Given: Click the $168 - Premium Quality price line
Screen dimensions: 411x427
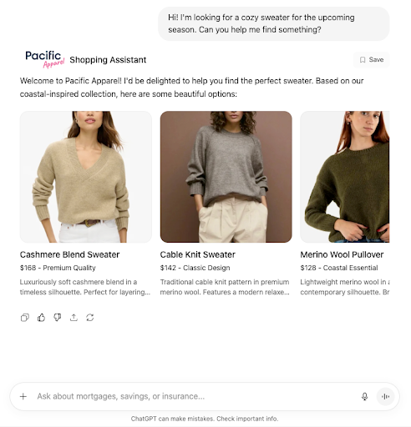Looking at the screenshot, I should point(58,268).
